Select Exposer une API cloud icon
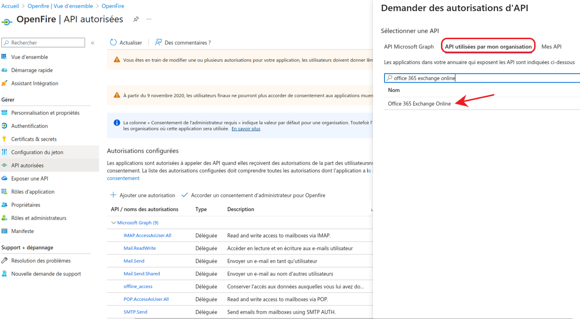The width and height of the screenshot is (580, 319). pos(5,179)
